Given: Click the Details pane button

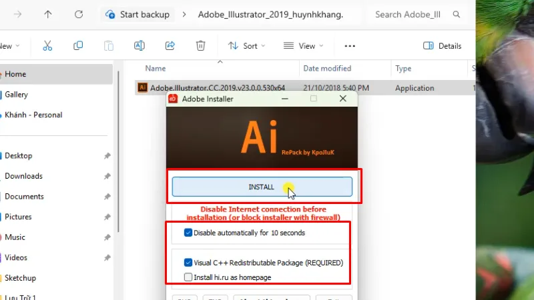Looking at the screenshot, I should pyautogui.click(x=442, y=46).
